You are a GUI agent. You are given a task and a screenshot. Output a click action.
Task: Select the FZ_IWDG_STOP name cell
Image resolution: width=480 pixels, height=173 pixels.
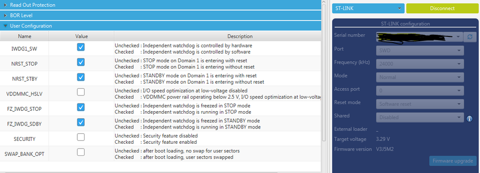[25, 109]
